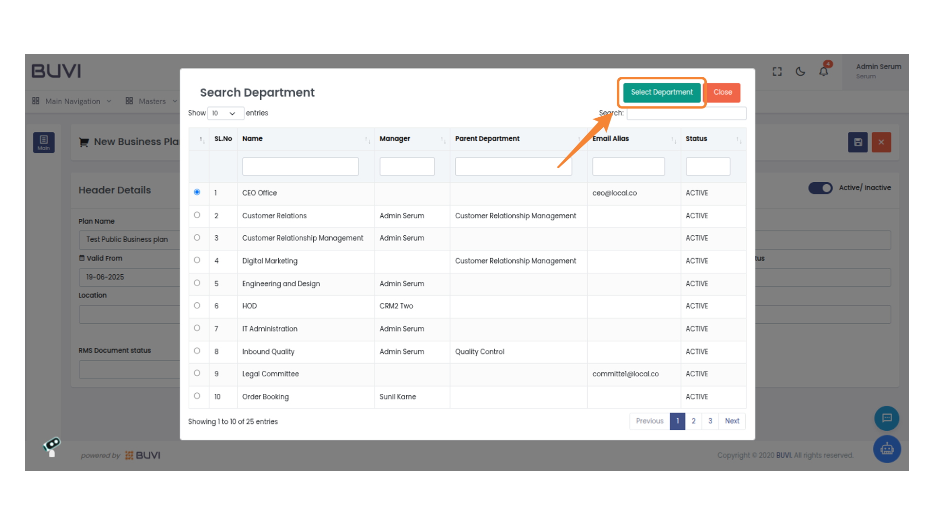
Task: Open the chat message bubble icon
Action: coord(886,418)
